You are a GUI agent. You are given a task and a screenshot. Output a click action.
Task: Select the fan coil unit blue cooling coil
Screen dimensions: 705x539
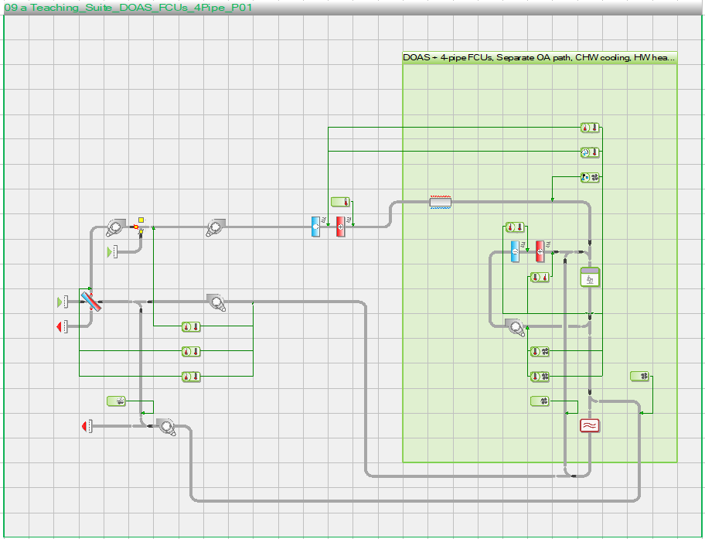point(516,251)
